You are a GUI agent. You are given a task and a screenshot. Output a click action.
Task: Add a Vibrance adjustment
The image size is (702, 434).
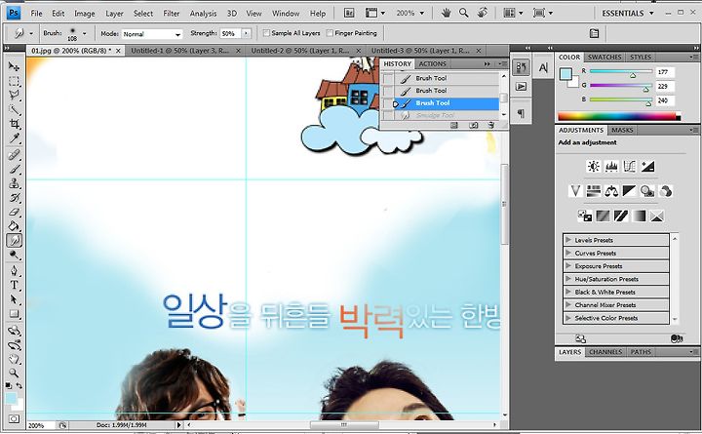tap(575, 191)
